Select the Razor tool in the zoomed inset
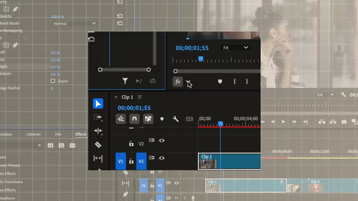 (x=98, y=145)
